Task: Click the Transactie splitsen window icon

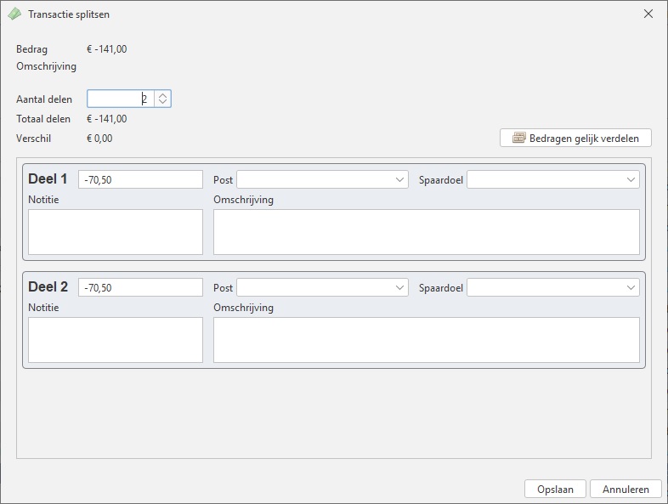Action: [x=14, y=14]
